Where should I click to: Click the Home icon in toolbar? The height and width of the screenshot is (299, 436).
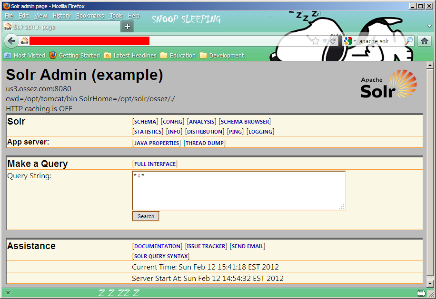[424, 41]
